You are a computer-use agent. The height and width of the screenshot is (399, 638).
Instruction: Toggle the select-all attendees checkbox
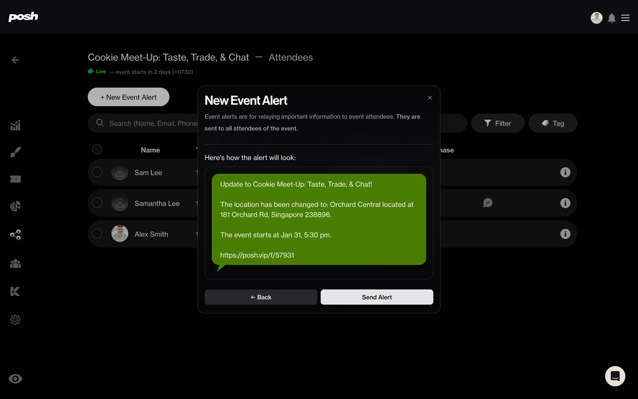tap(97, 149)
